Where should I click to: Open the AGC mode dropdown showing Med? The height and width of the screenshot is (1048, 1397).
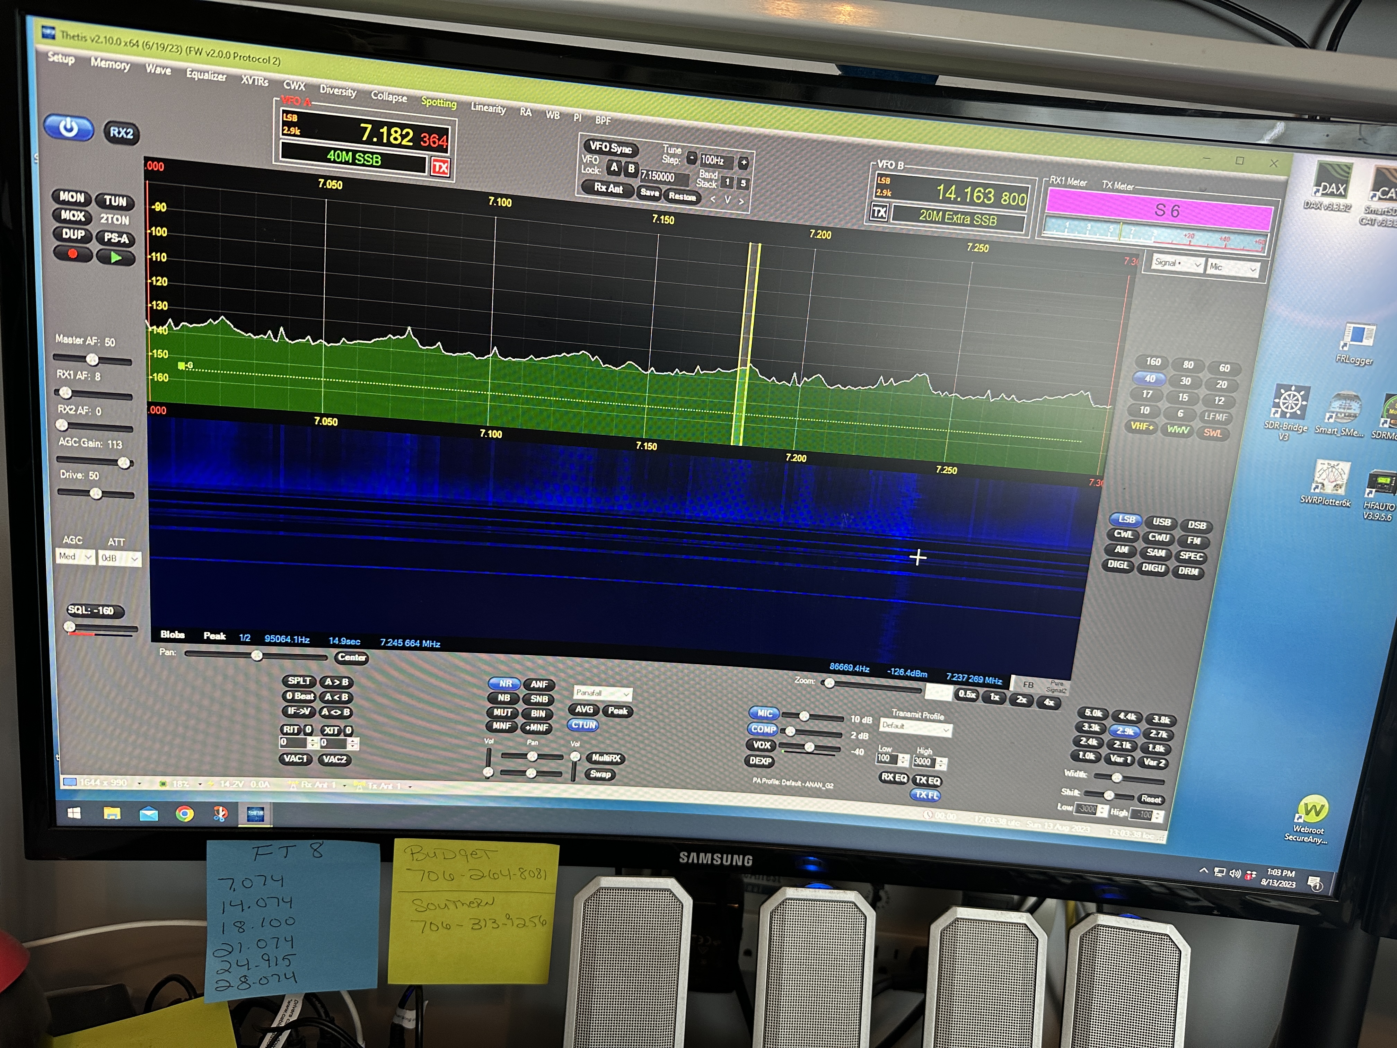click(x=75, y=557)
